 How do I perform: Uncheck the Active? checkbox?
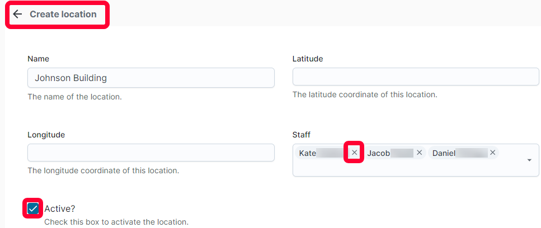[x=33, y=208]
